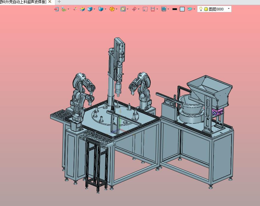Click the small square window icon

(x=145, y=9)
